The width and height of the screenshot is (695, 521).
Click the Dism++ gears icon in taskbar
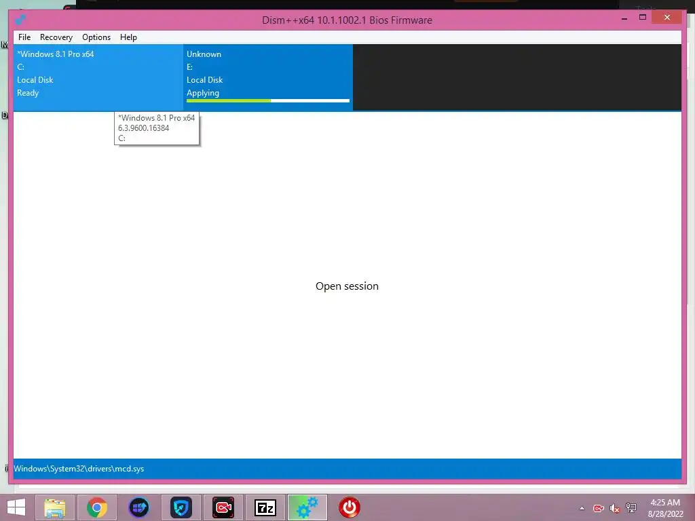(x=307, y=507)
